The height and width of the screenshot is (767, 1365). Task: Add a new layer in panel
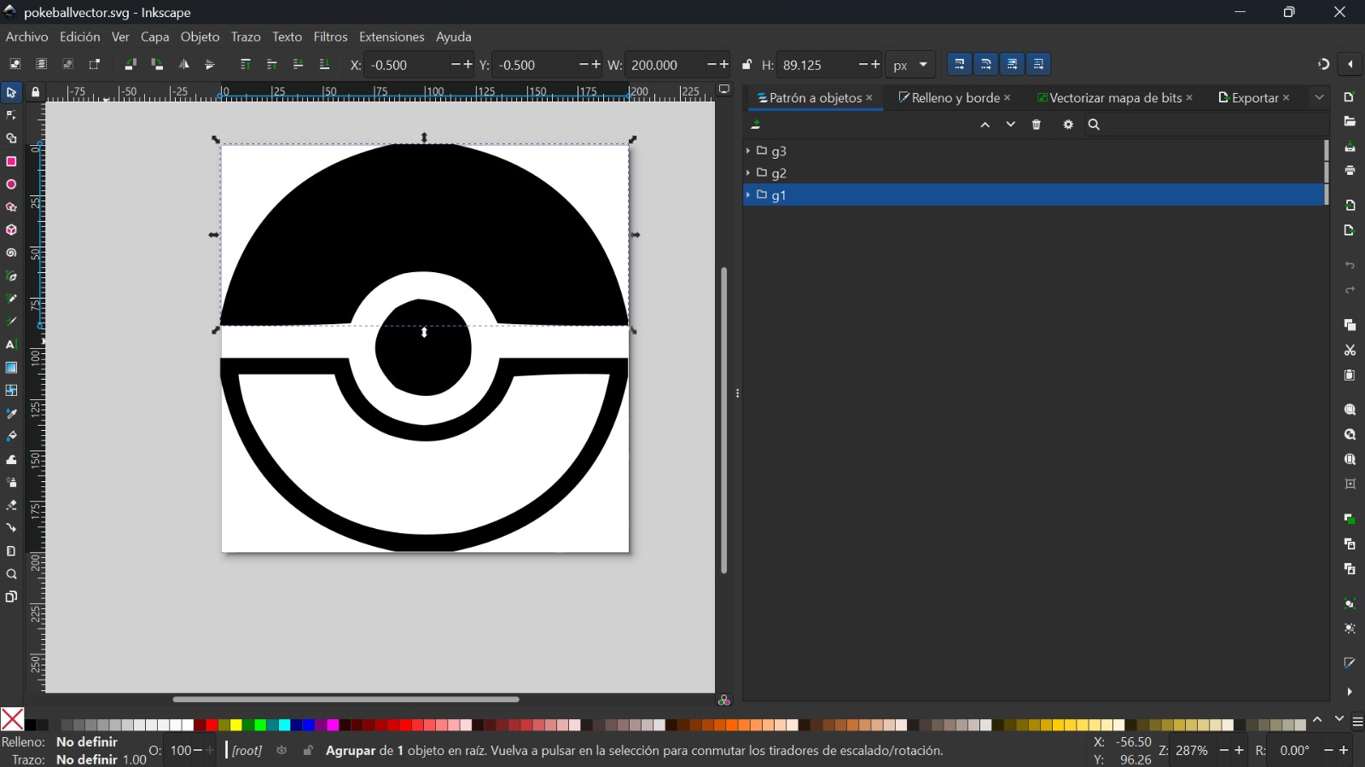pyautogui.click(x=756, y=125)
